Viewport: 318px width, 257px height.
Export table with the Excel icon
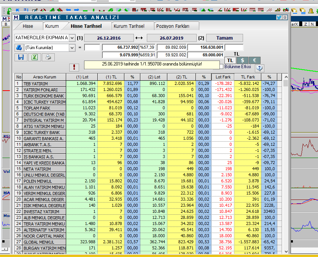pyautogui.click(x=35, y=57)
